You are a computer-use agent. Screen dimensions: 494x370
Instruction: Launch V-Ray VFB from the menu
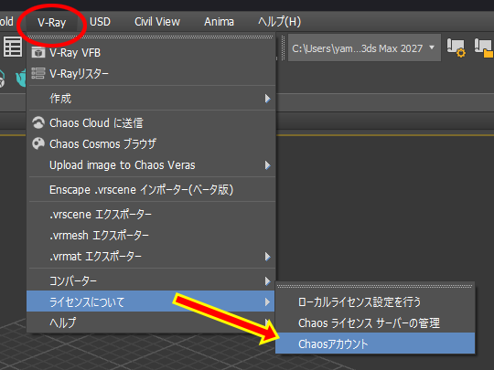151,53
